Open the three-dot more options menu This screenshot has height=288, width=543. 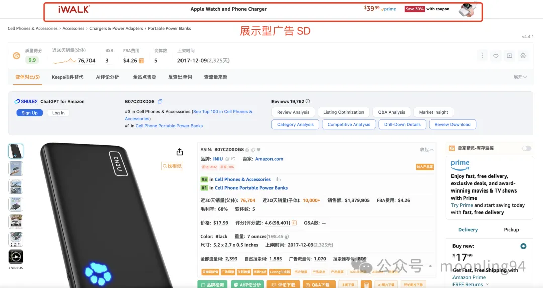(x=482, y=55)
